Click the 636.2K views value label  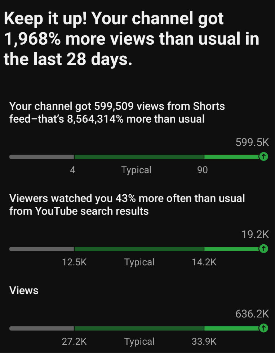[252, 314]
